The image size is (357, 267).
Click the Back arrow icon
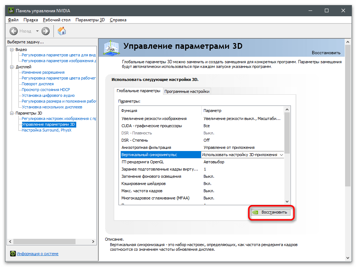pyautogui.click(x=14, y=31)
